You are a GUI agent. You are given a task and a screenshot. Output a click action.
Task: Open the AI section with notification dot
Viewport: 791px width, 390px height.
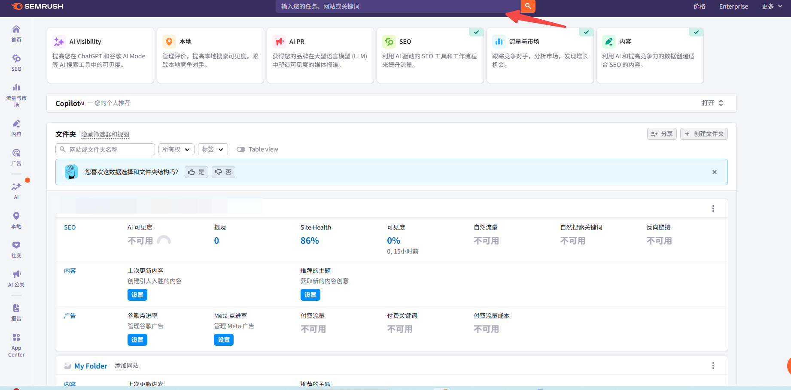(16, 190)
